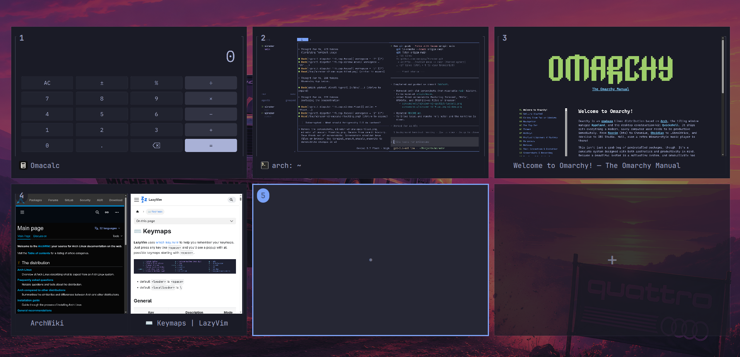
Task: Click the percent button in Omacalc
Action: coord(156,83)
